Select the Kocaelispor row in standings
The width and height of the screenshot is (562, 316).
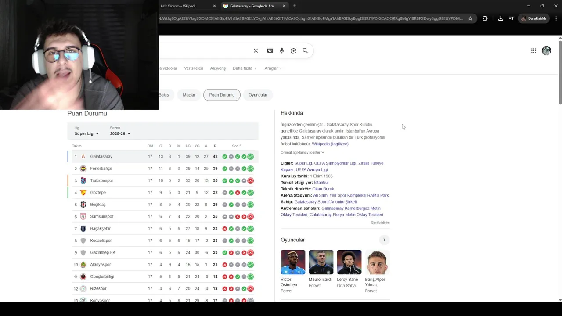163,241
